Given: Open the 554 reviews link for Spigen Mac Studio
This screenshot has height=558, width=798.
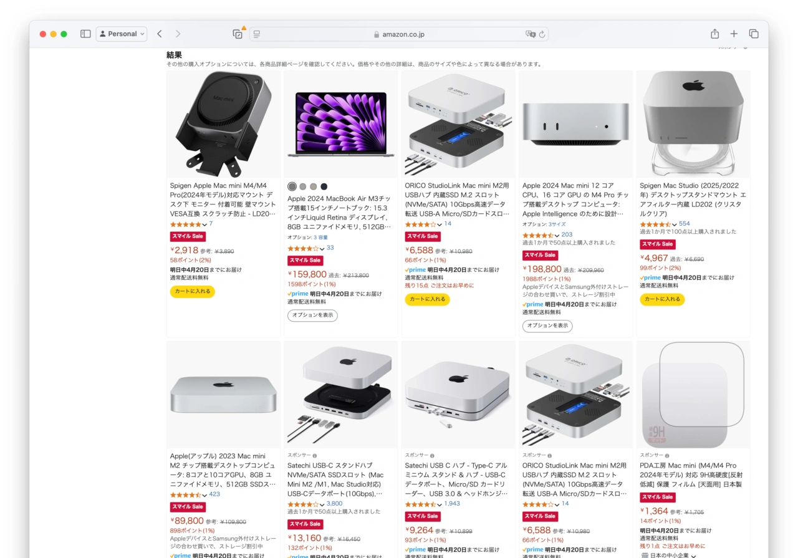Looking at the screenshot, I should 685,224.
